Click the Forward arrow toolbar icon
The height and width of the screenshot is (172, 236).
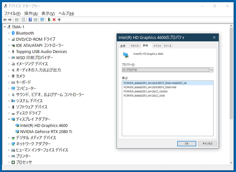coord(10,20)
